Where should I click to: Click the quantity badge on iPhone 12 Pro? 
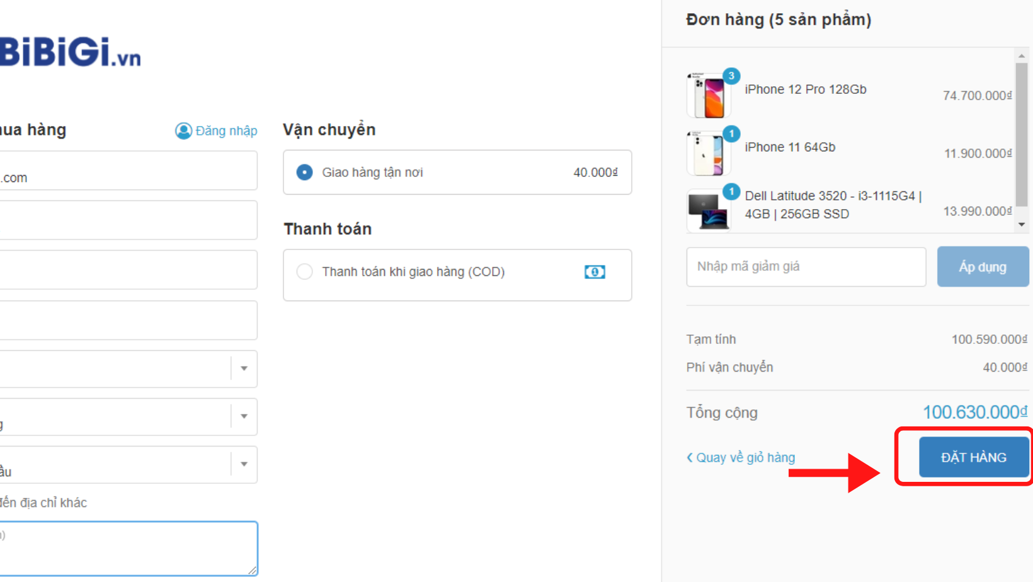731,76
